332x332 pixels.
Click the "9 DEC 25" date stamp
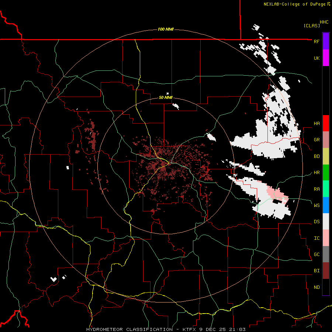[x=213, y=329]
